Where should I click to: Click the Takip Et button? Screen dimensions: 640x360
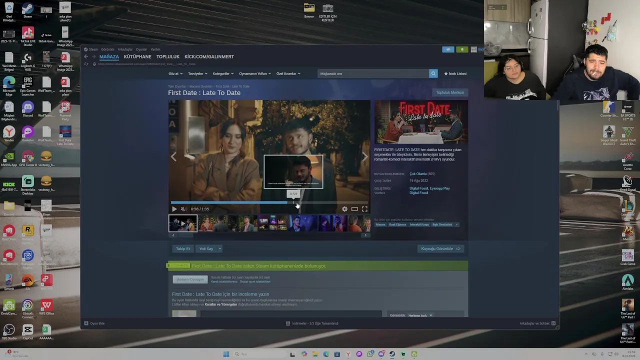(x=182, y=248)
